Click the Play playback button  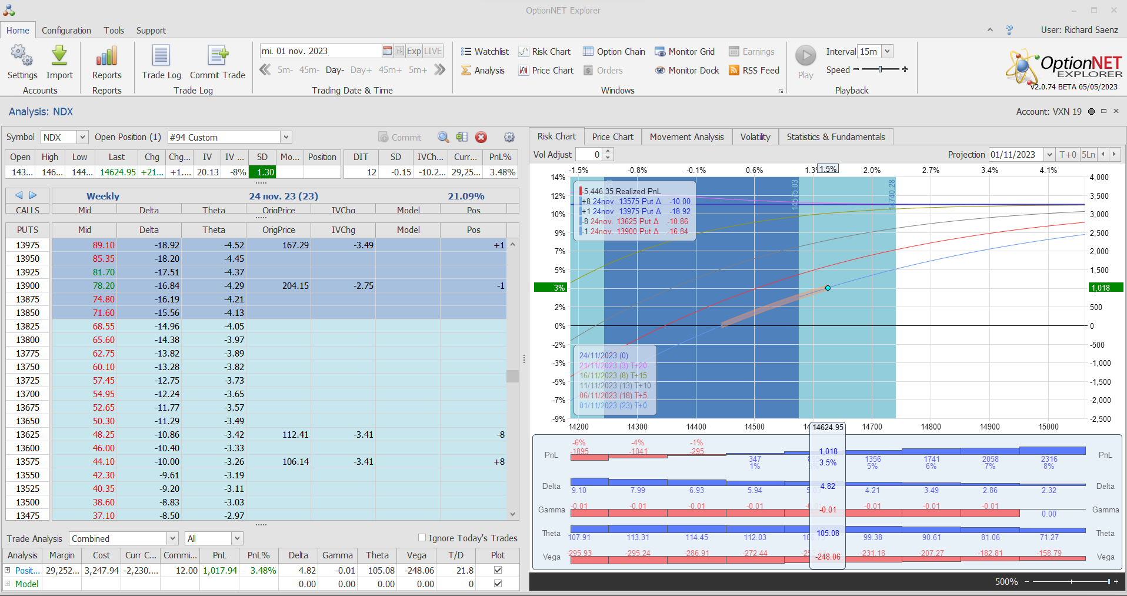click(x=806, y=62)
